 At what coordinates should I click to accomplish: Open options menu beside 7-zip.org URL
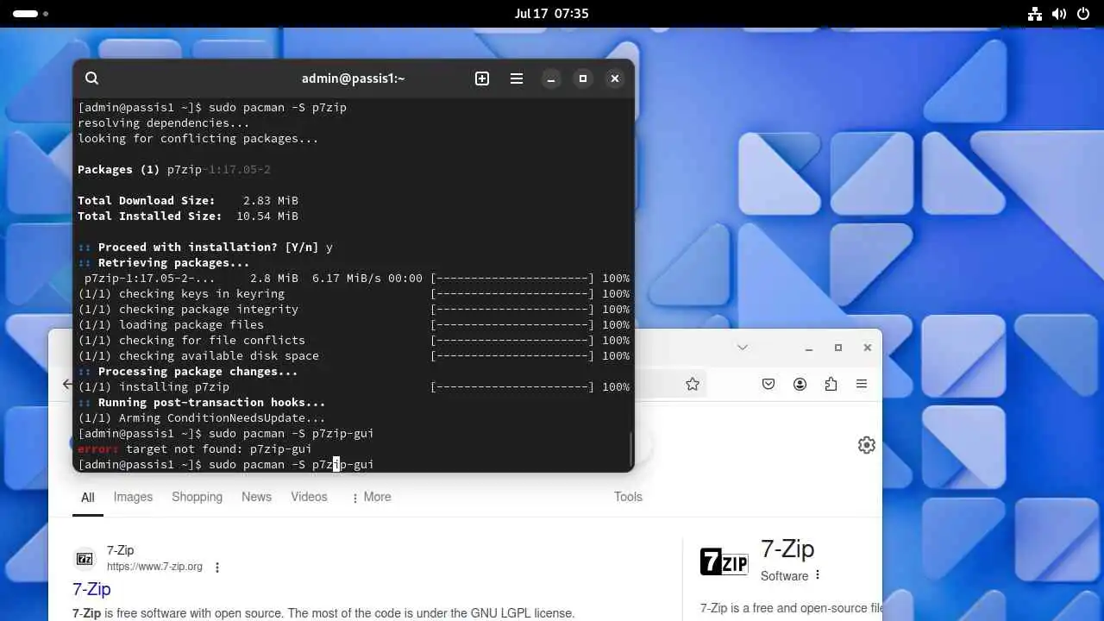[217, 568]
